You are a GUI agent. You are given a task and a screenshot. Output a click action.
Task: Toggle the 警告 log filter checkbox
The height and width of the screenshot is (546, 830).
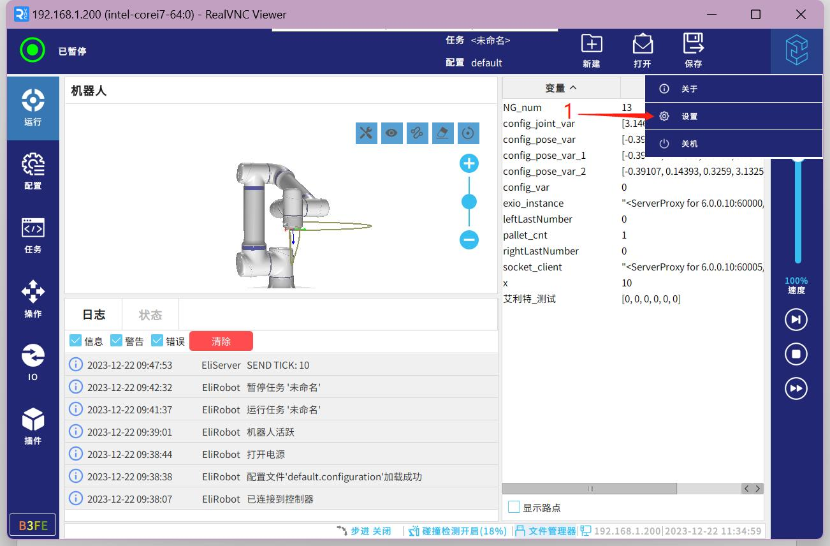click(116, 341)
